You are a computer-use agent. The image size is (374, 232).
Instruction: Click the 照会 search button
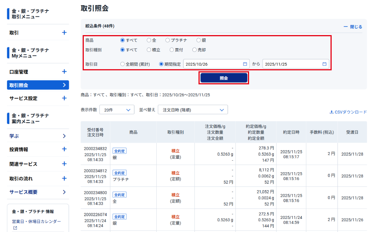224,78
